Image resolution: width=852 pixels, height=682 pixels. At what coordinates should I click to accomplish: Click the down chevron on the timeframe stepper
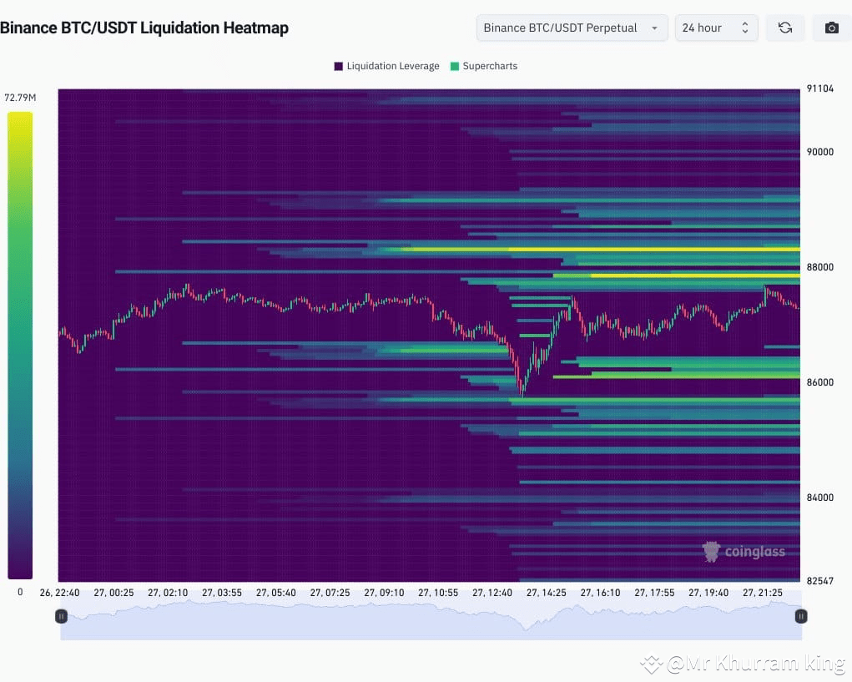745,32
